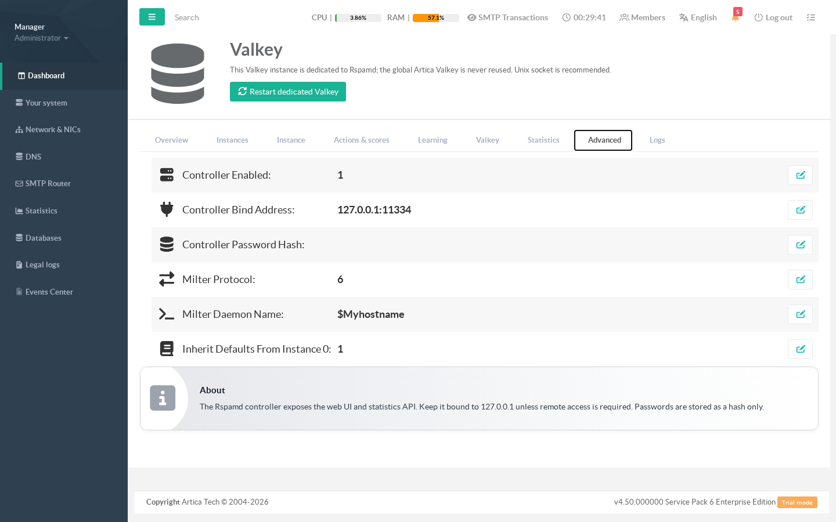Screen dimensions: 836x522
Task: Click the Milter Protocol value 6
Action: click(340, 280)
